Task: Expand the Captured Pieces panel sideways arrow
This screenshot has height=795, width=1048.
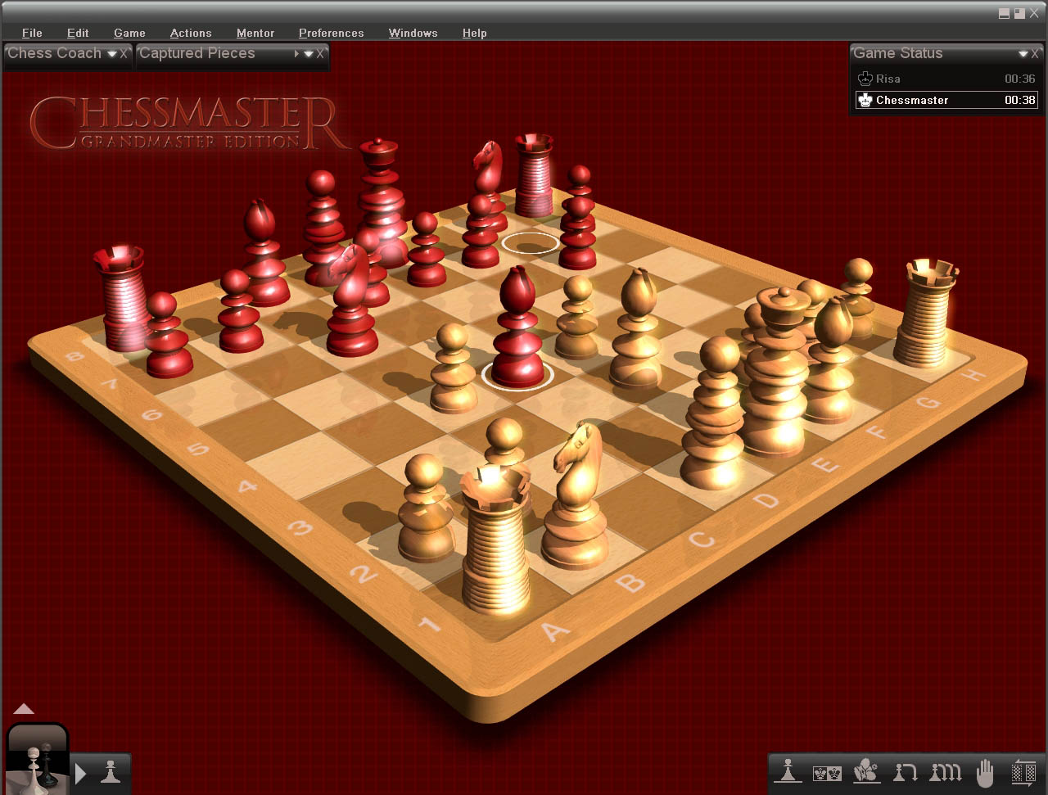Action: point(296,54)
